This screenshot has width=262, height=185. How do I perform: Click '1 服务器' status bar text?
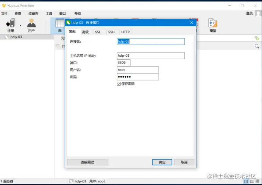click(x=7, y=181)
